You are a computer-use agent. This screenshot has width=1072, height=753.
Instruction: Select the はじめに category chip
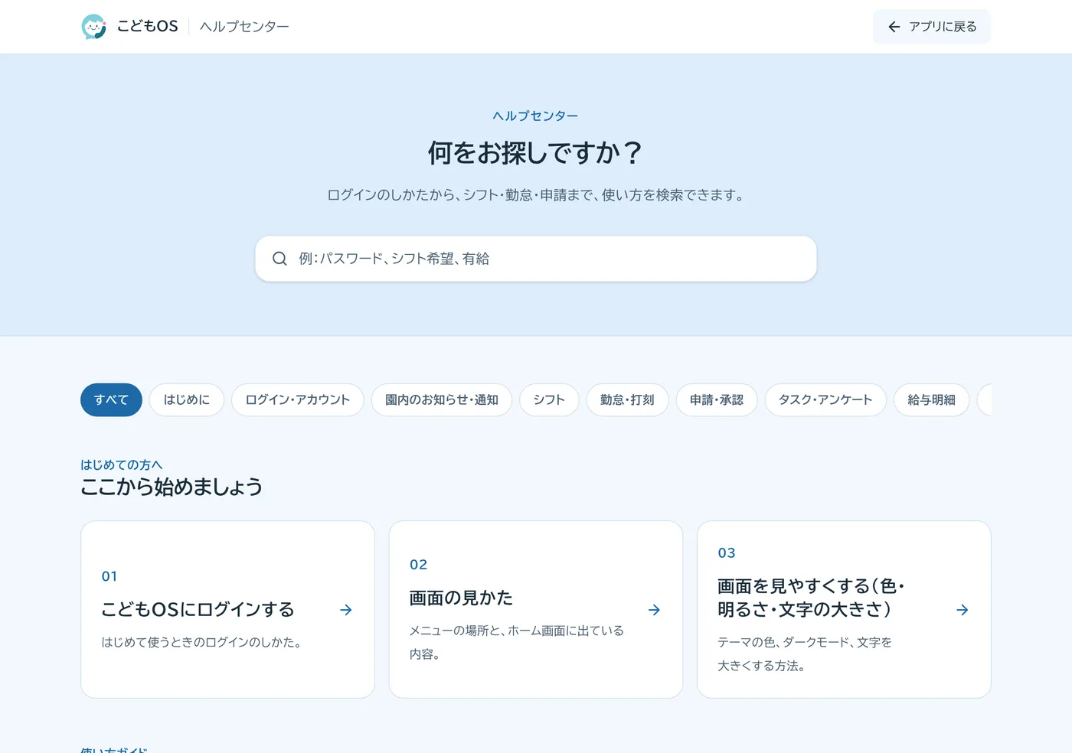(x=187, y=399)
